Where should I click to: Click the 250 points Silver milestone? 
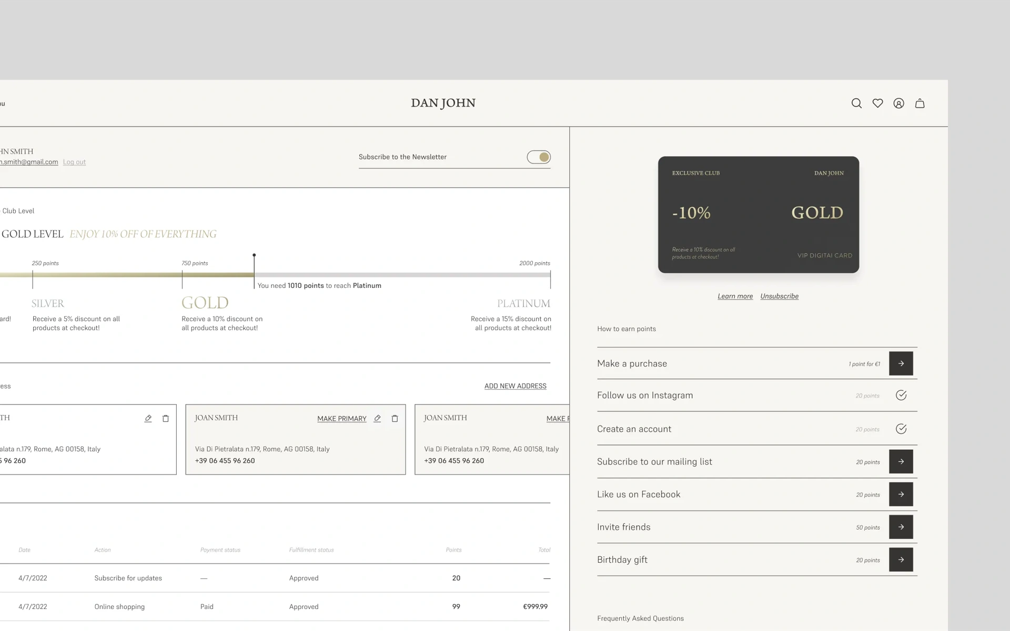point(45,263)
